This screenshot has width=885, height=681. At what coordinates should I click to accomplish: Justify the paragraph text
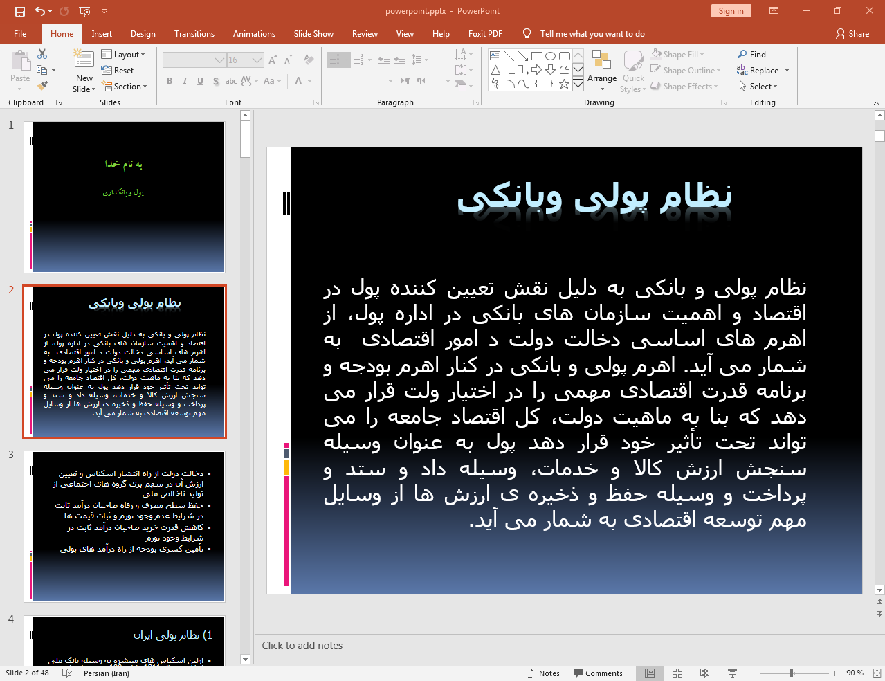coord(381,81)
